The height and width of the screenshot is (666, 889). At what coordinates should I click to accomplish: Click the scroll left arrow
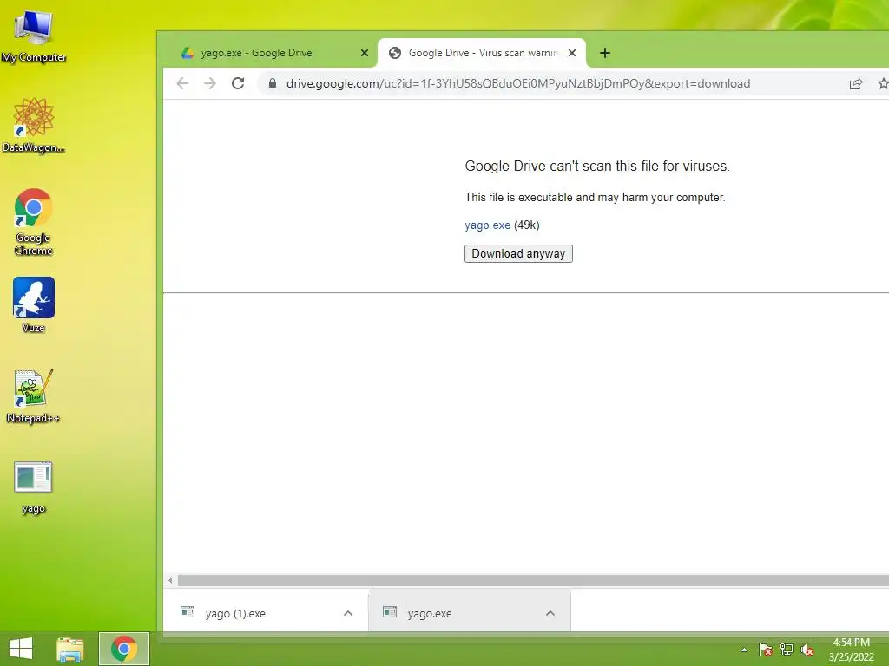click(171, 580)
